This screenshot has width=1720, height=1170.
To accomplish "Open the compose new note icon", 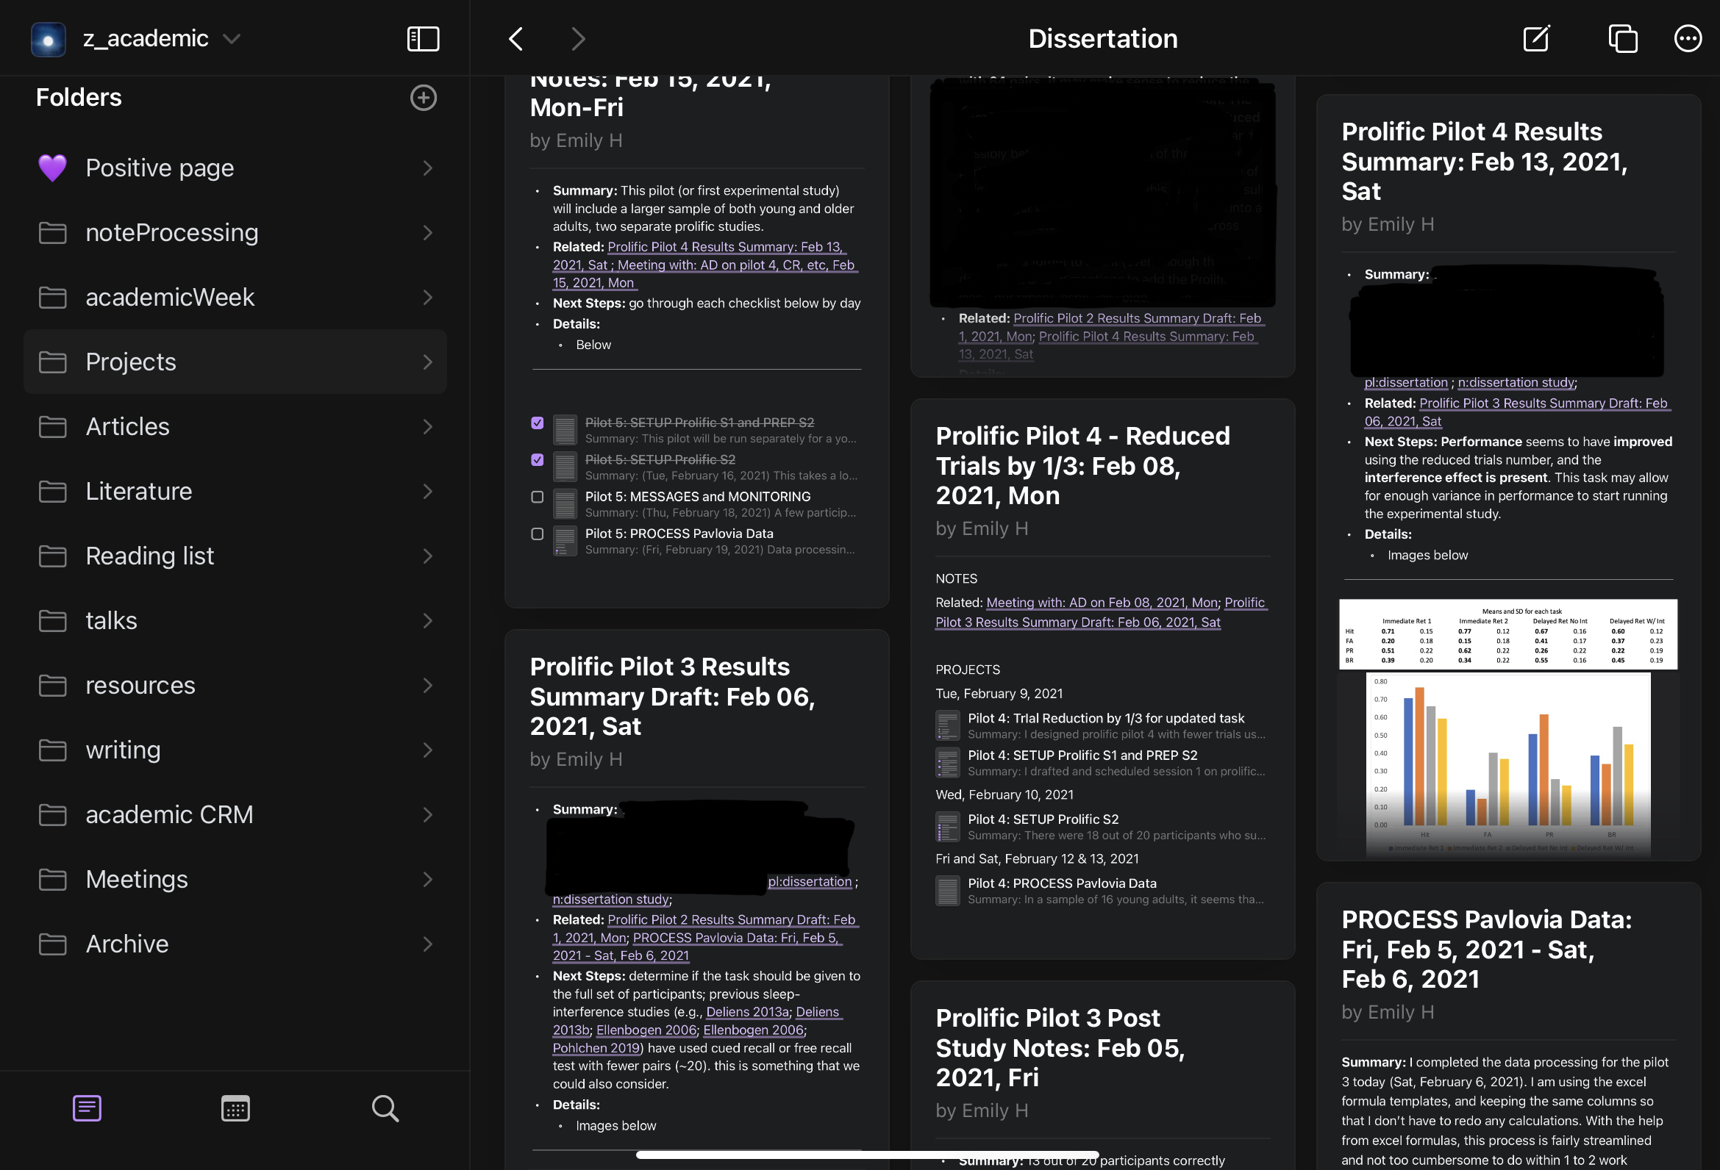I will point(1535,38).
